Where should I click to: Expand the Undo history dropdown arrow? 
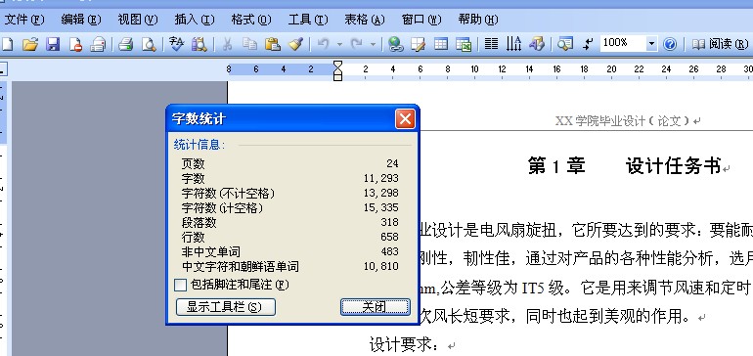pyautogui.click(x=339, y=45)
